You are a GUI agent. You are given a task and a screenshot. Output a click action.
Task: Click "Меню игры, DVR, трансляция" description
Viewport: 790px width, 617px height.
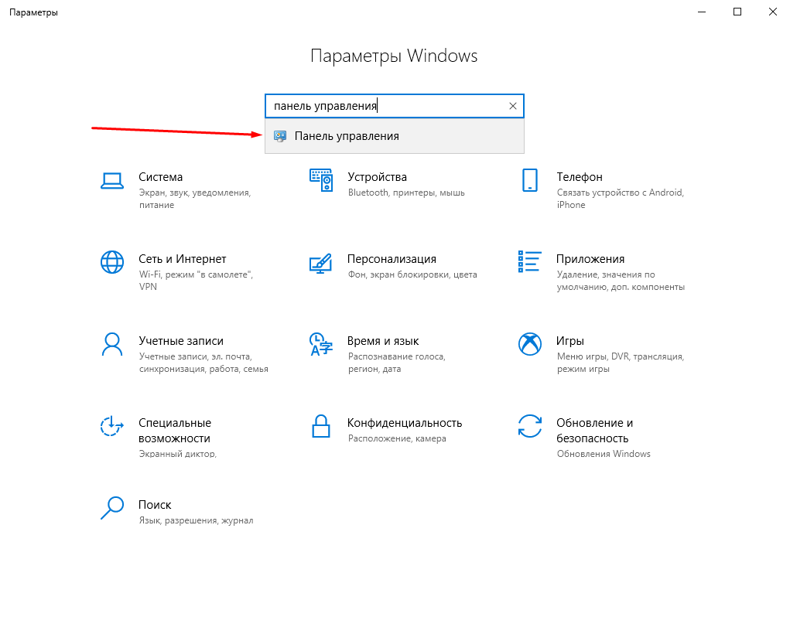coord(621,363)
